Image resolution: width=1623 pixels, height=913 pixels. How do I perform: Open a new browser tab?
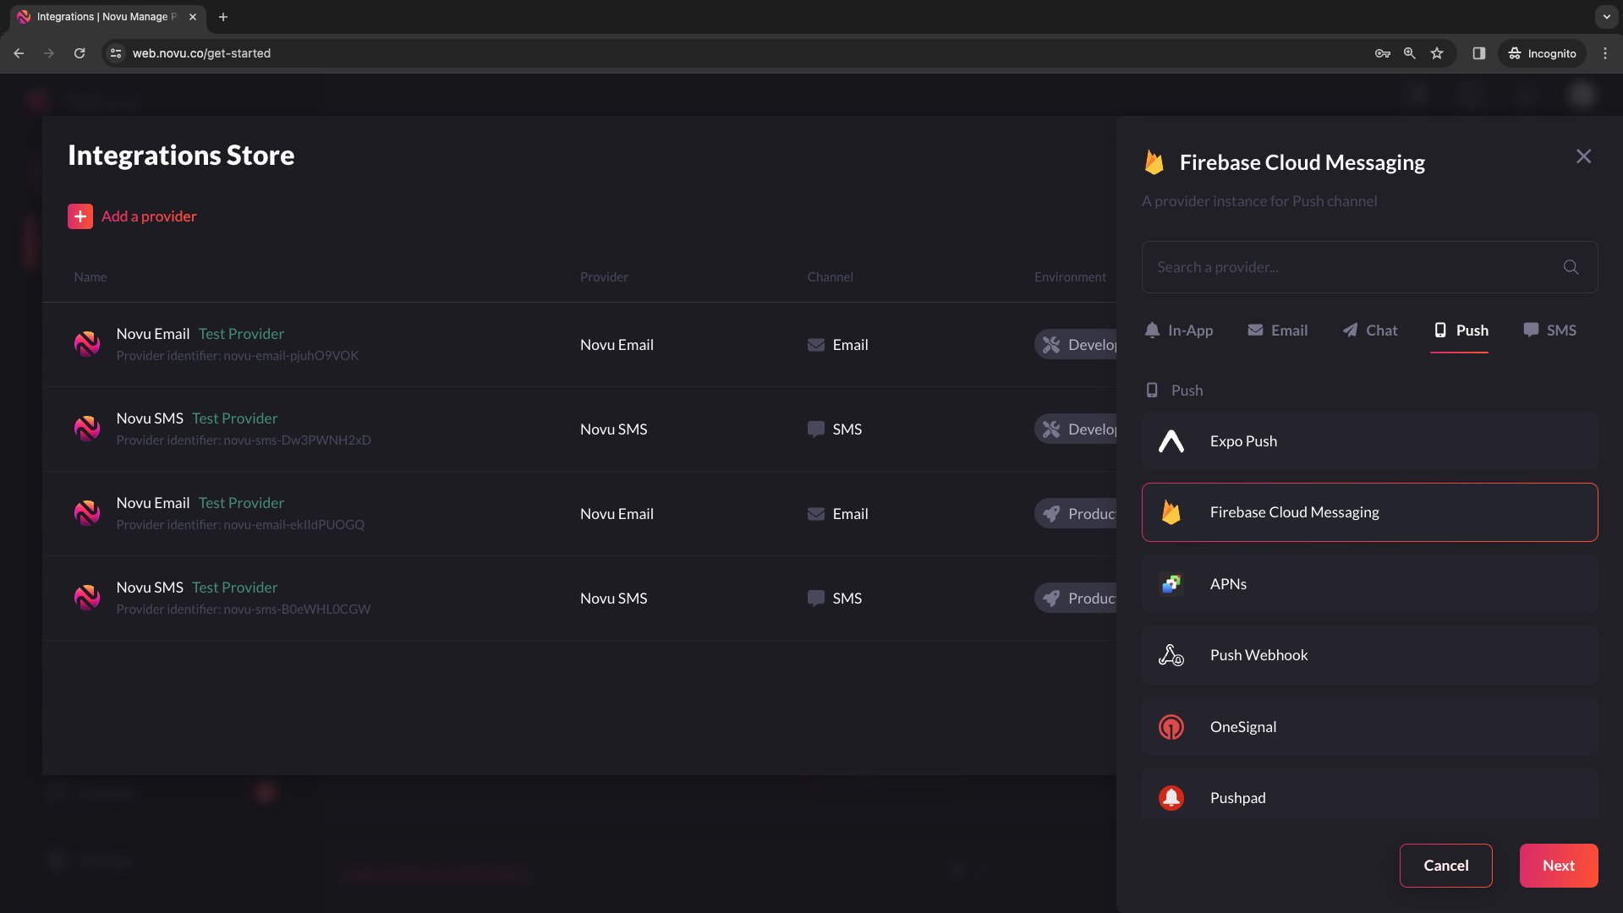223,17
